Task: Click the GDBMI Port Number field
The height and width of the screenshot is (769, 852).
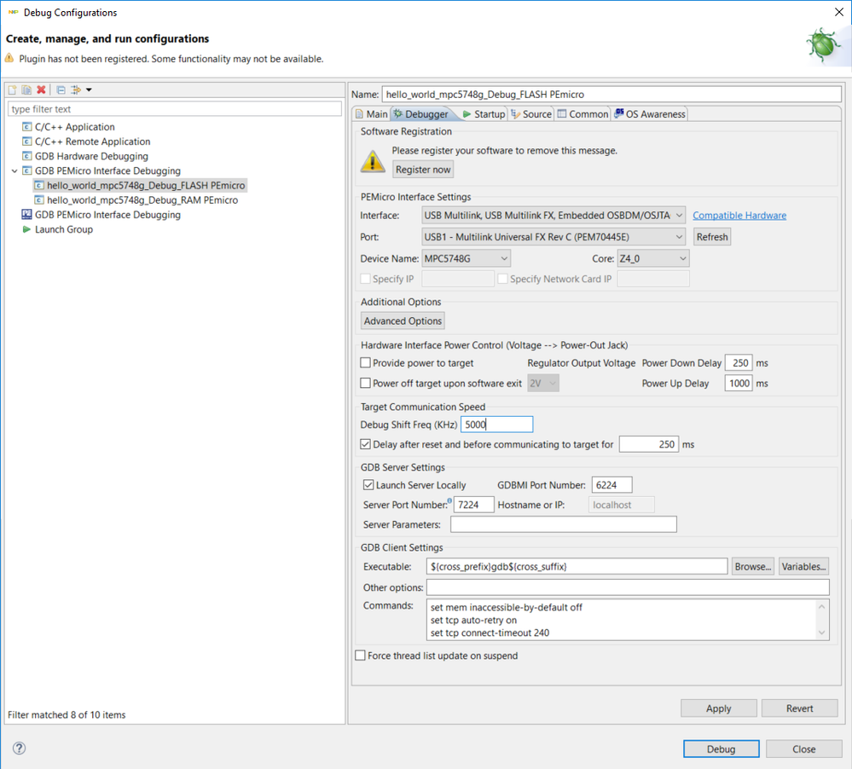Action: 611,485
